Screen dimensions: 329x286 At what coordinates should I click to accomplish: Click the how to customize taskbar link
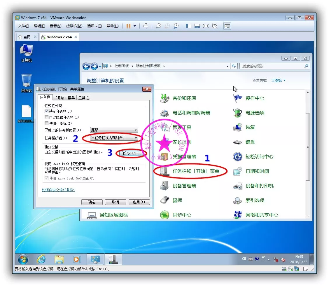pyautogui.click(x=59, y=190)
